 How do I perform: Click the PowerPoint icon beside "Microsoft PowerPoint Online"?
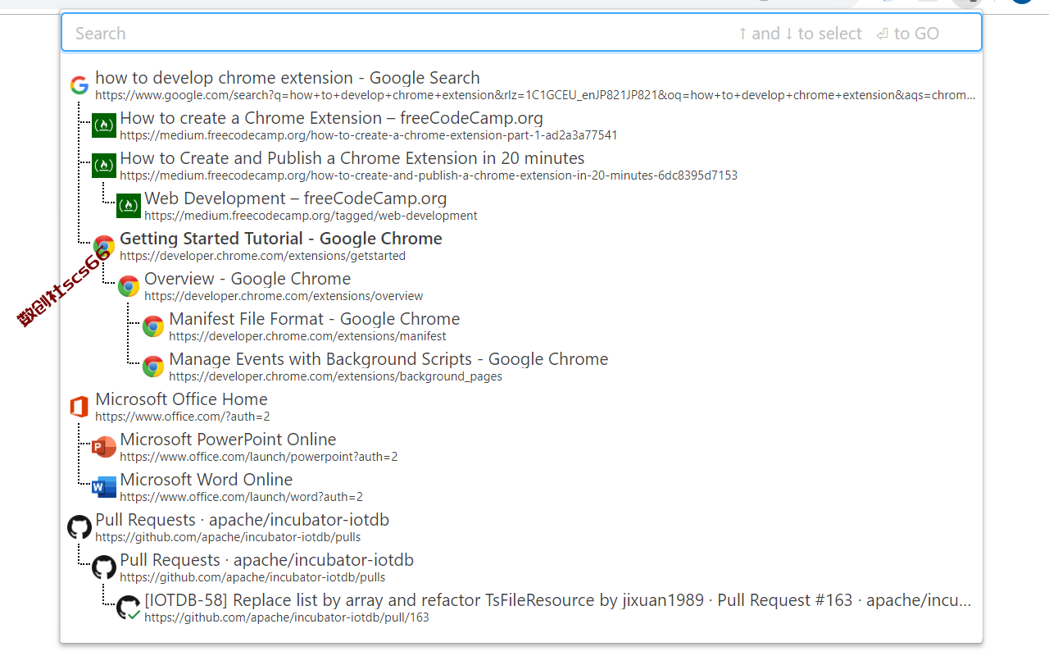[104, 447]
